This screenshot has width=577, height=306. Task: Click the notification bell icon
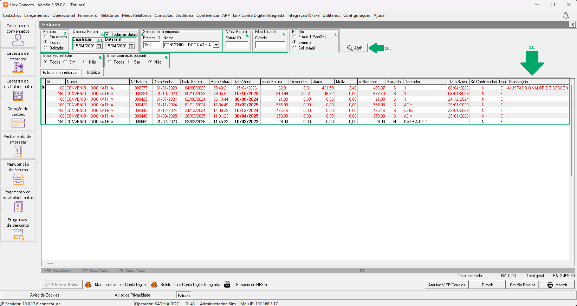[x=565, y=16]
